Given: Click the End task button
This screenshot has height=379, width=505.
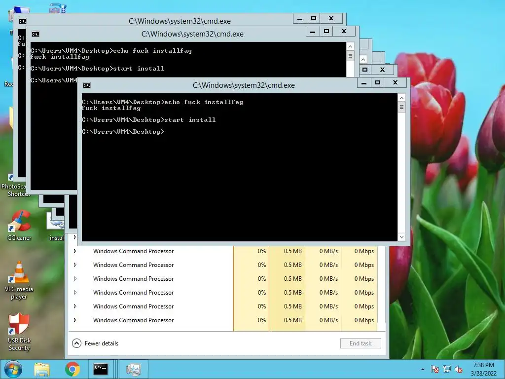Looking at the screenshot, I should click(361, 343).
